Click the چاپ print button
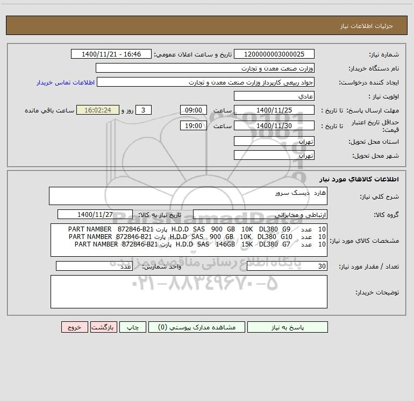The height and width of the screenshot is (401, 414). (x=133, y=327)
